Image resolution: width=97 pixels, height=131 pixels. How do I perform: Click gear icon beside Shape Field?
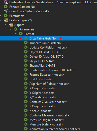(26, 61)
